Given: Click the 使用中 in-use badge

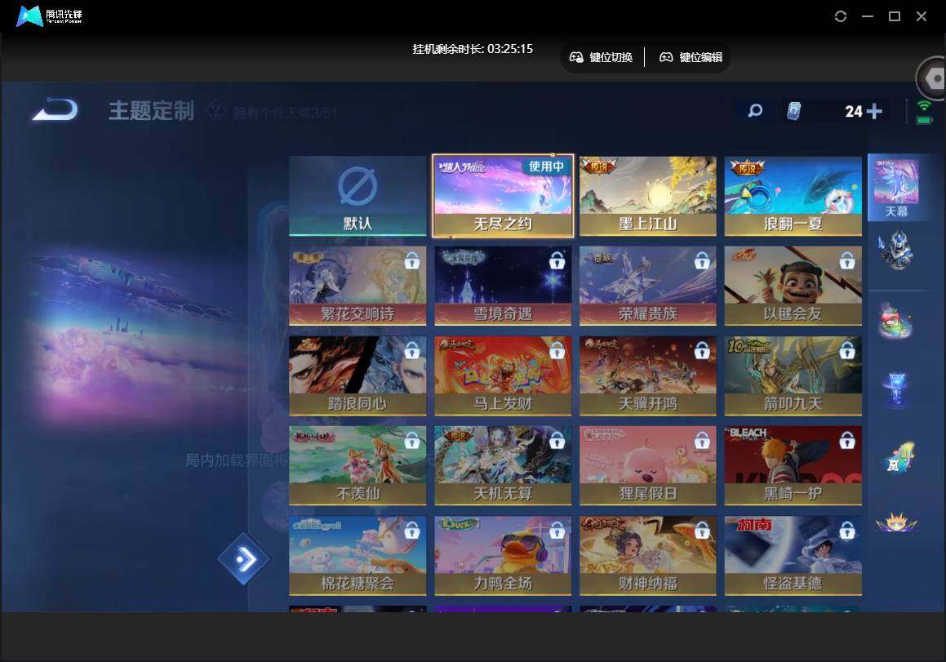Looking at the screenshot, I should (546, 166).
